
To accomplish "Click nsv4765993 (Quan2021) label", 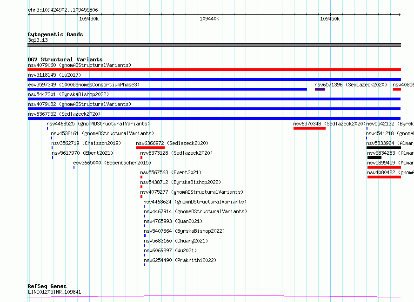I will (173, 221).
